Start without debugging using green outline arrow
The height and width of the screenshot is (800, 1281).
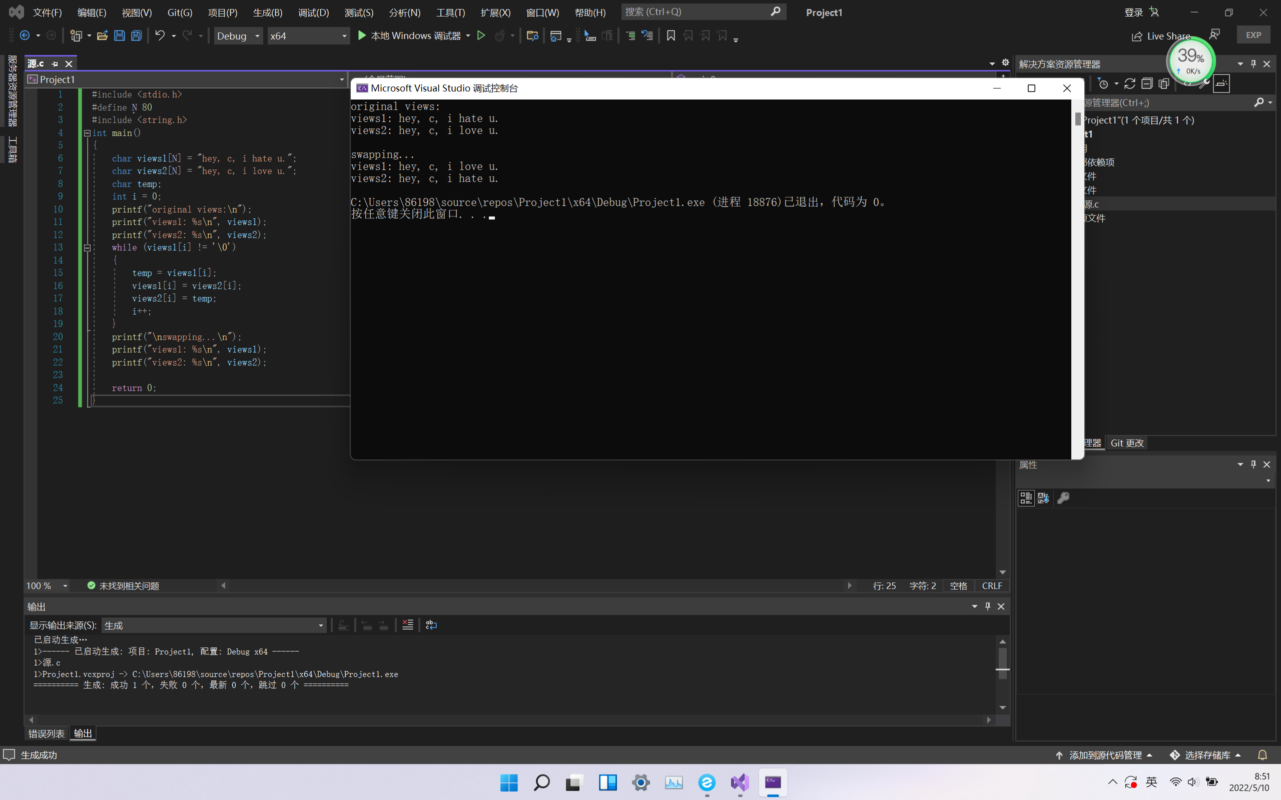pos(481,35)
